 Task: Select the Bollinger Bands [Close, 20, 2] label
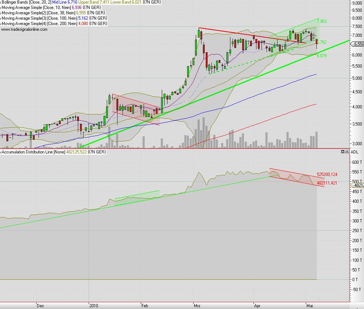26,2
